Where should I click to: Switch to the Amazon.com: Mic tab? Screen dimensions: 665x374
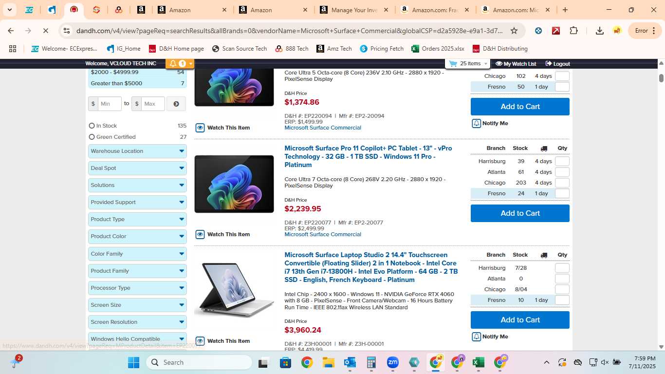pos(516,10)
